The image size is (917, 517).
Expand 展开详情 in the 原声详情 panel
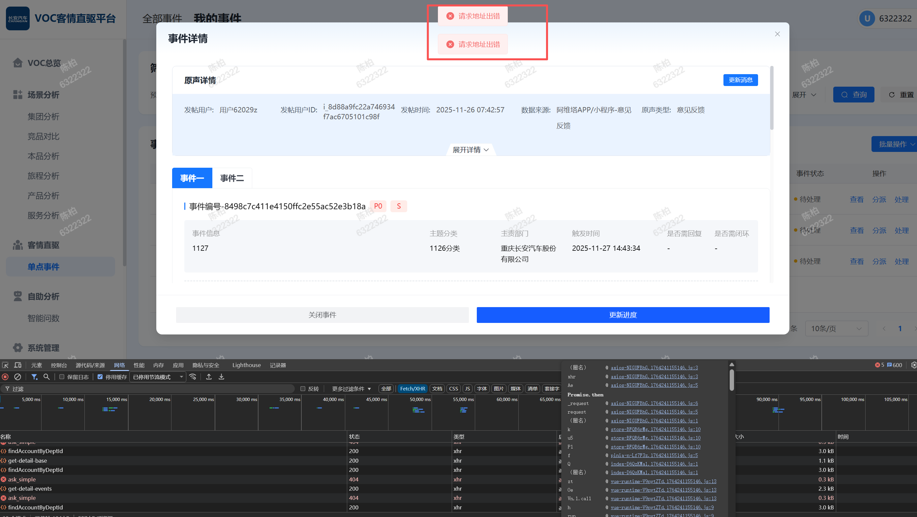click(470, 150)
